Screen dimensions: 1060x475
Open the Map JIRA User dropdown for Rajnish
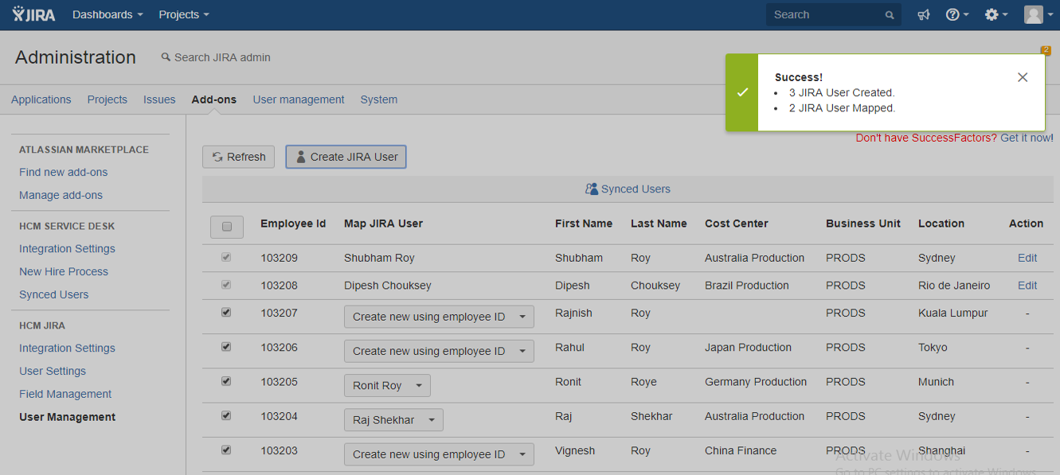coord(439,317)
